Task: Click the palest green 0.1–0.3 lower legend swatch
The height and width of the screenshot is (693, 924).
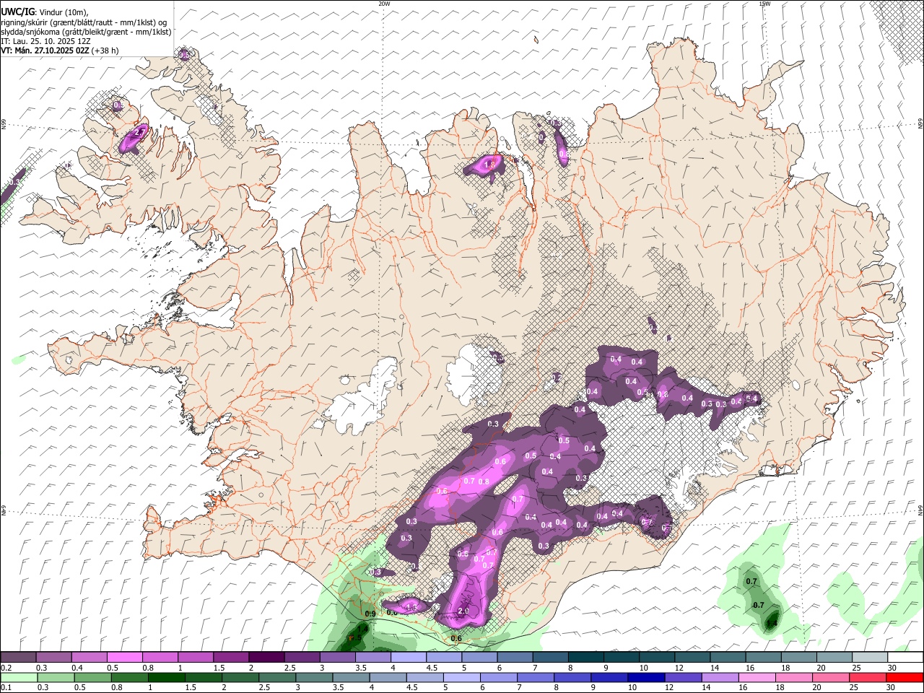Action: point(19,678)
